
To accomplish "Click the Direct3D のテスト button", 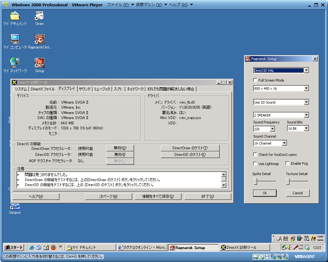I will [x=190, y=155].
